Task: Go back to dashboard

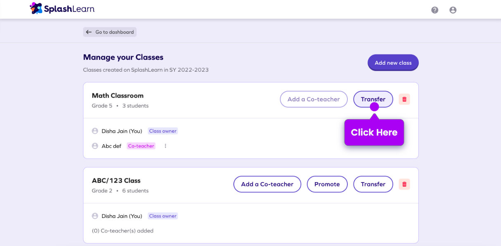Action: pyautogui.click(x=110, y=32)
